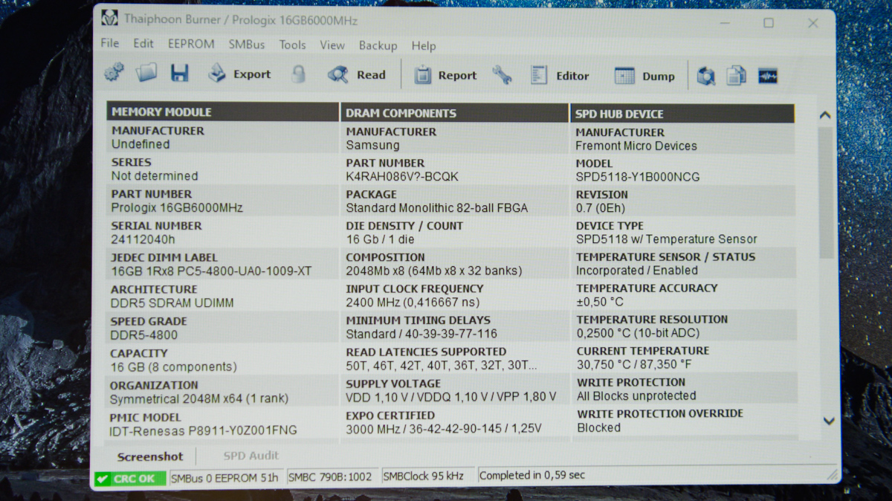This screenshot has width=892, height=501.
Task: Click EXPO certified 3000 MHz timing value
Action: pos(443,428)
